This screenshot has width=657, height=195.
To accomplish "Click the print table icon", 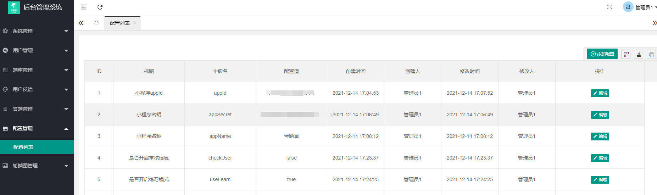I will point(651,54).
